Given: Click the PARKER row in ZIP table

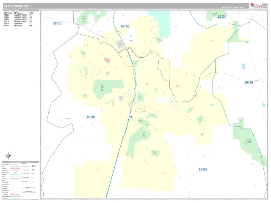Looking at the screenshot, I should (18, 24).
